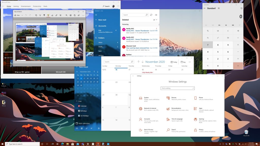Open the Discover Card email

[x=140, y=48]
